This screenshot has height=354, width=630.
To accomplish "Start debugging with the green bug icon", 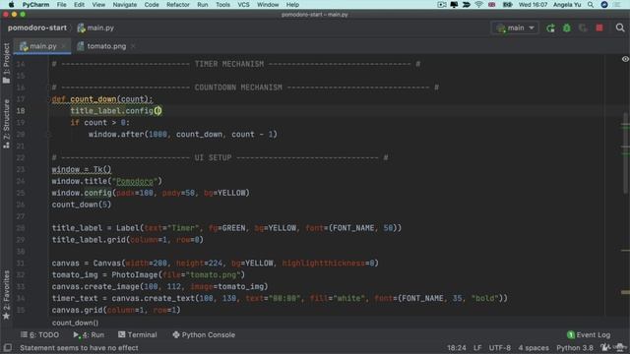I will 567,29.
